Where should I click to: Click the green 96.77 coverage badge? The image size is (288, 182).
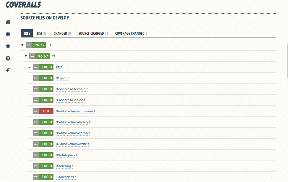(x=39, y=45)
